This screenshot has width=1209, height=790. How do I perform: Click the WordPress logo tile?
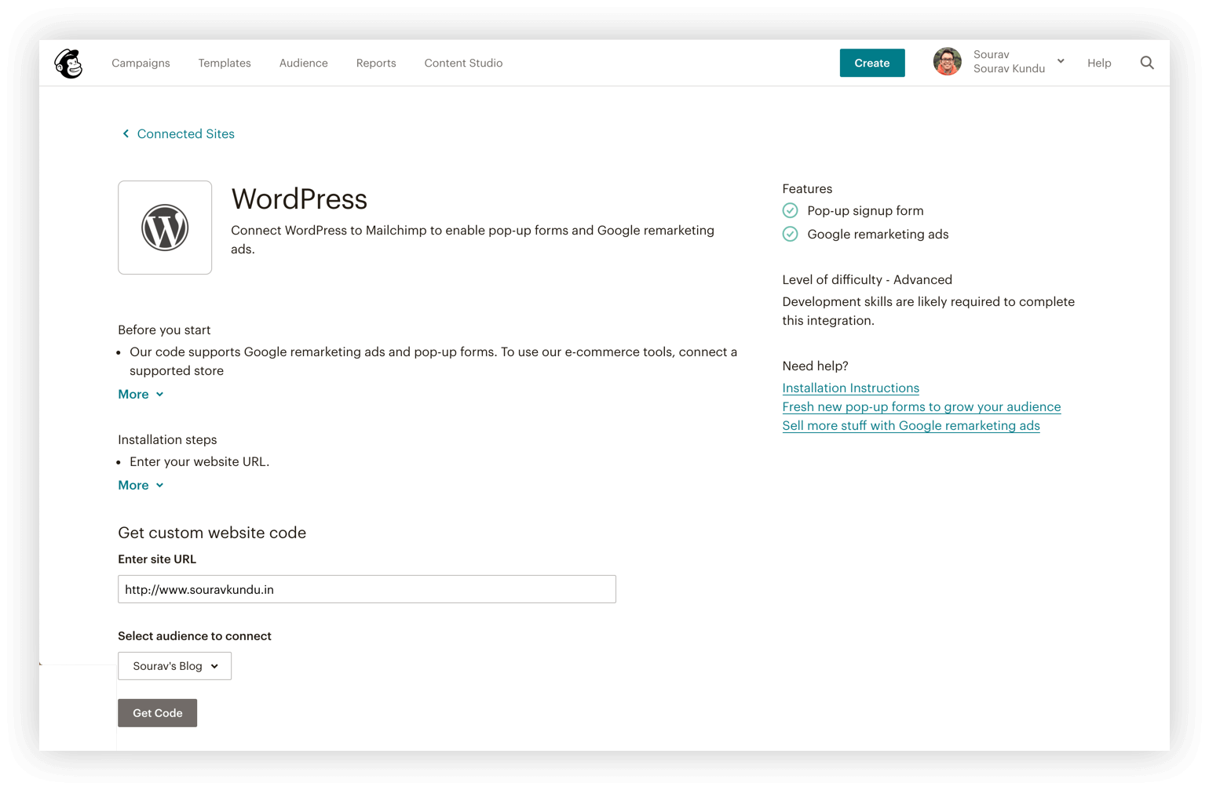tap(165, 228)
